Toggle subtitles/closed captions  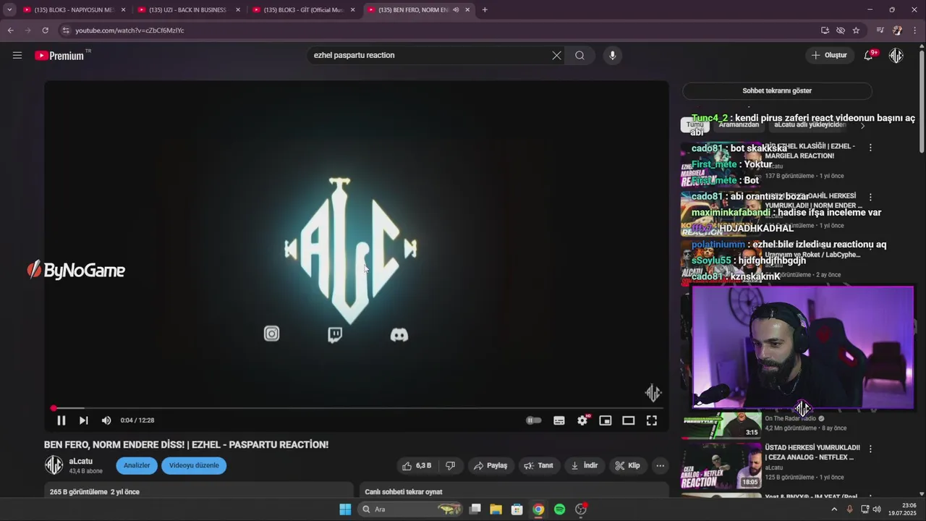point(559,420)
